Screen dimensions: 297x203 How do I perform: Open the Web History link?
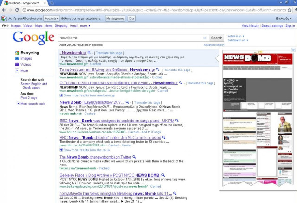tap(250, 26)
